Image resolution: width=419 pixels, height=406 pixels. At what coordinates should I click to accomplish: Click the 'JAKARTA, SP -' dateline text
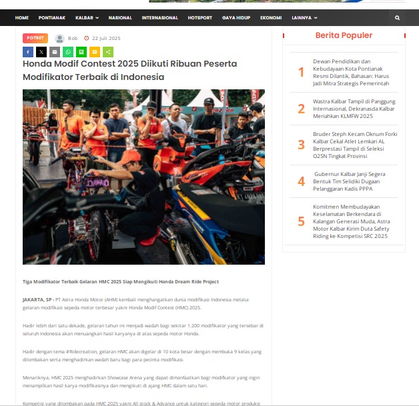click(x=38, y=300)
